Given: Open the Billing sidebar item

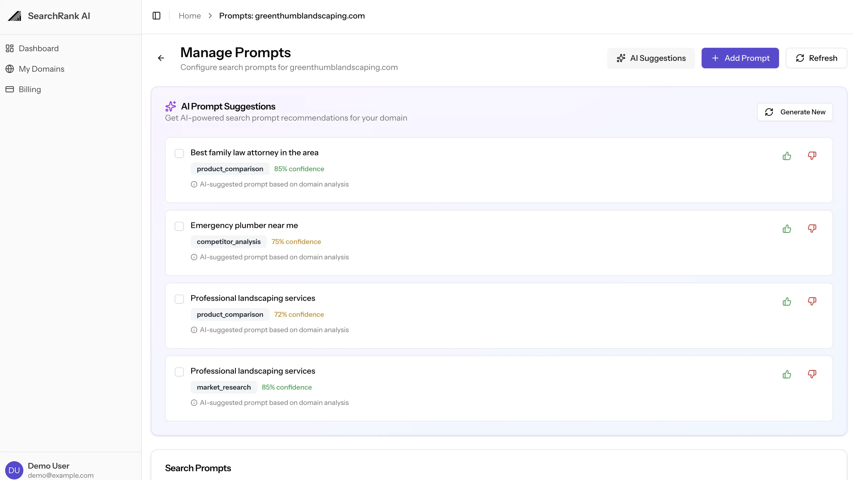Looking at the screenshot, I should coord(30,89).
